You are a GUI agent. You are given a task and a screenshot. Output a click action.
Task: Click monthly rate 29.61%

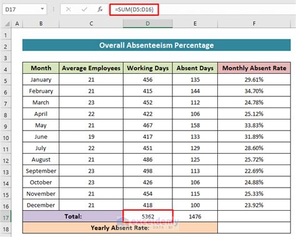(x=254, y=79)
